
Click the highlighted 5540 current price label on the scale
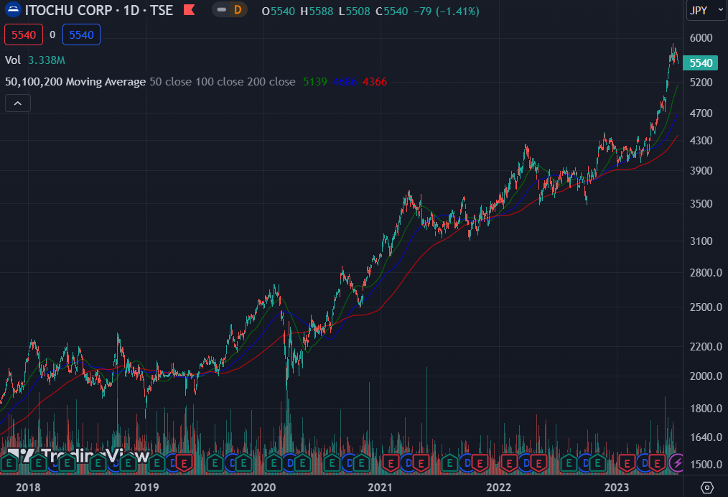[701, 62]
